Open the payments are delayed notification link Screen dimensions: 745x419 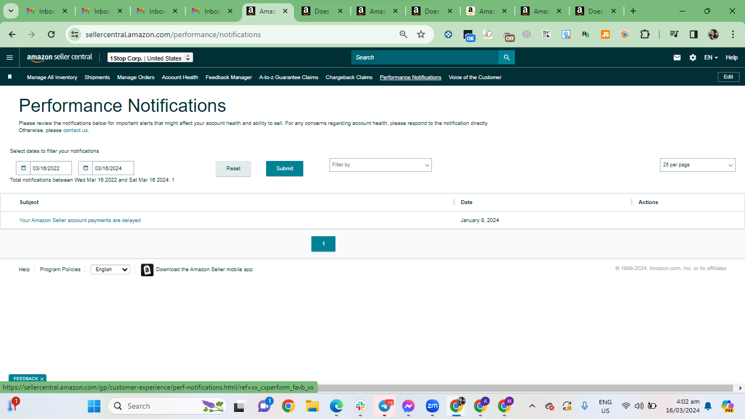tap(80, 220)
